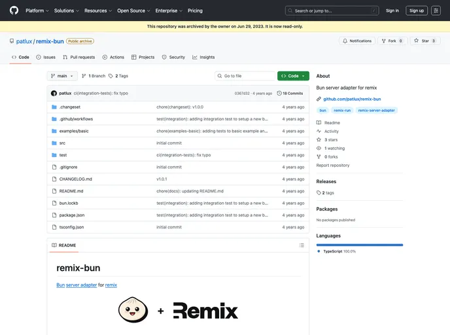Screen dimensions: 450x335
Task: Click the Go to file input
Action: [245, 76]
